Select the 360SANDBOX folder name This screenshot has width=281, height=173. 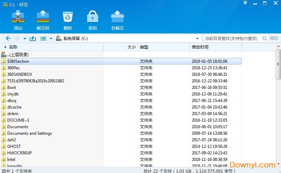pyautogui.click(x=20, y=74)
